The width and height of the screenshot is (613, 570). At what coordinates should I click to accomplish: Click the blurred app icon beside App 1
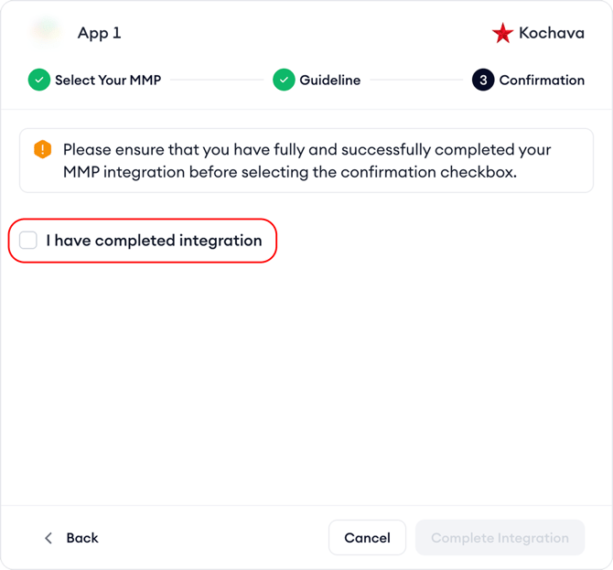click(45, 33)
